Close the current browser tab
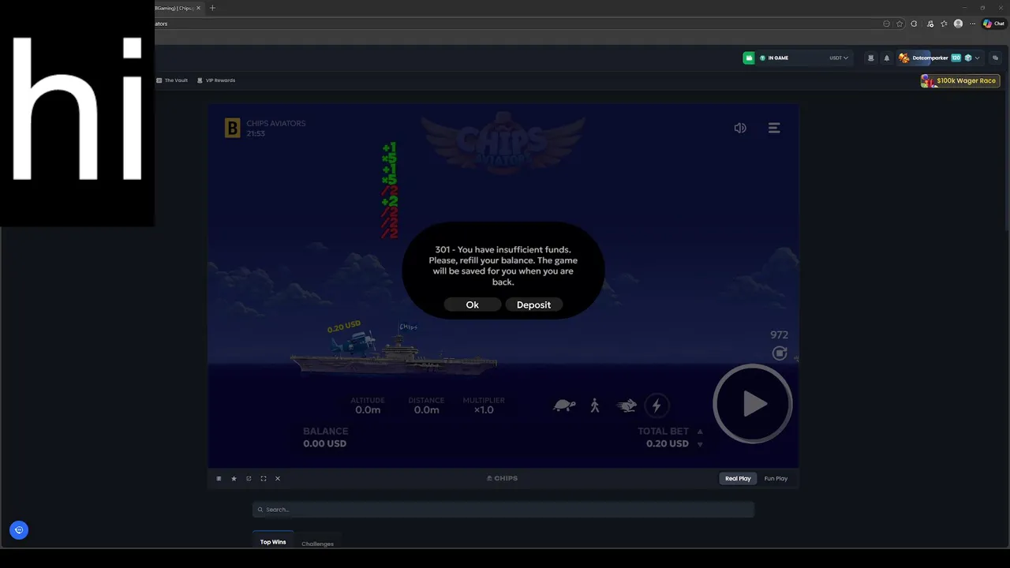1010x568 pixels. click(x=198, y=8)
